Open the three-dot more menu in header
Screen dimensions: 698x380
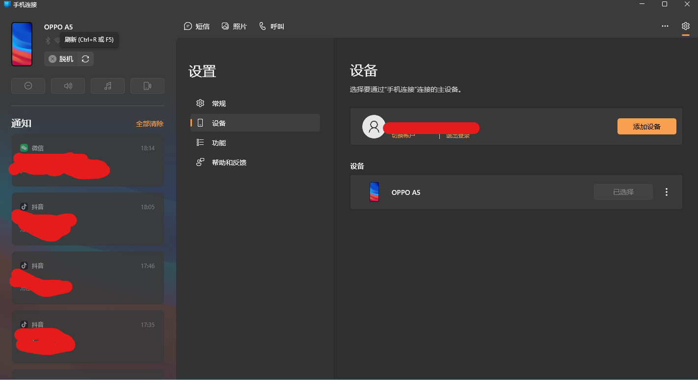click(665, 26)
